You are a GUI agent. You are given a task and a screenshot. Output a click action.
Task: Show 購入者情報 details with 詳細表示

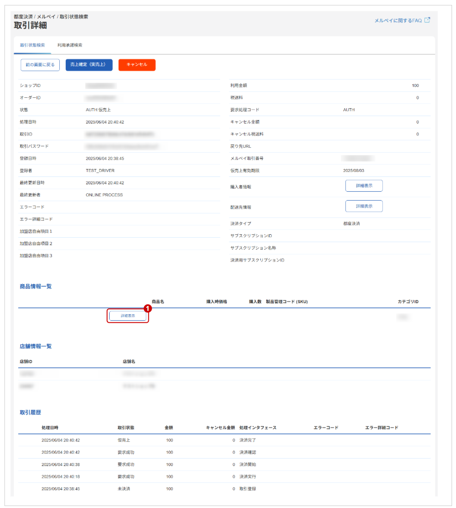364,186
